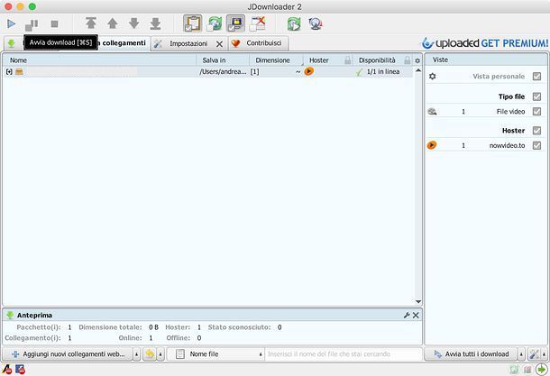This screenshot has height=376, width=550.
Task: Click the File video type icon
Action: pyautogui.click(x=432, y=112)
